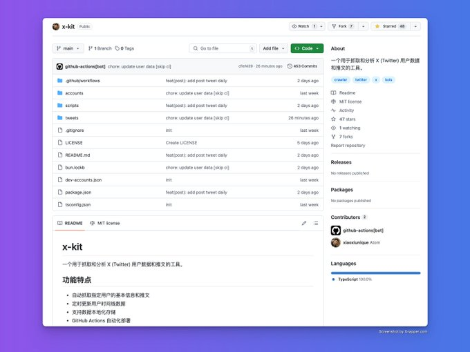Screen dimensions: 470x352
Task: Click the crawler topic tag
Action: [x=340, y=80]
